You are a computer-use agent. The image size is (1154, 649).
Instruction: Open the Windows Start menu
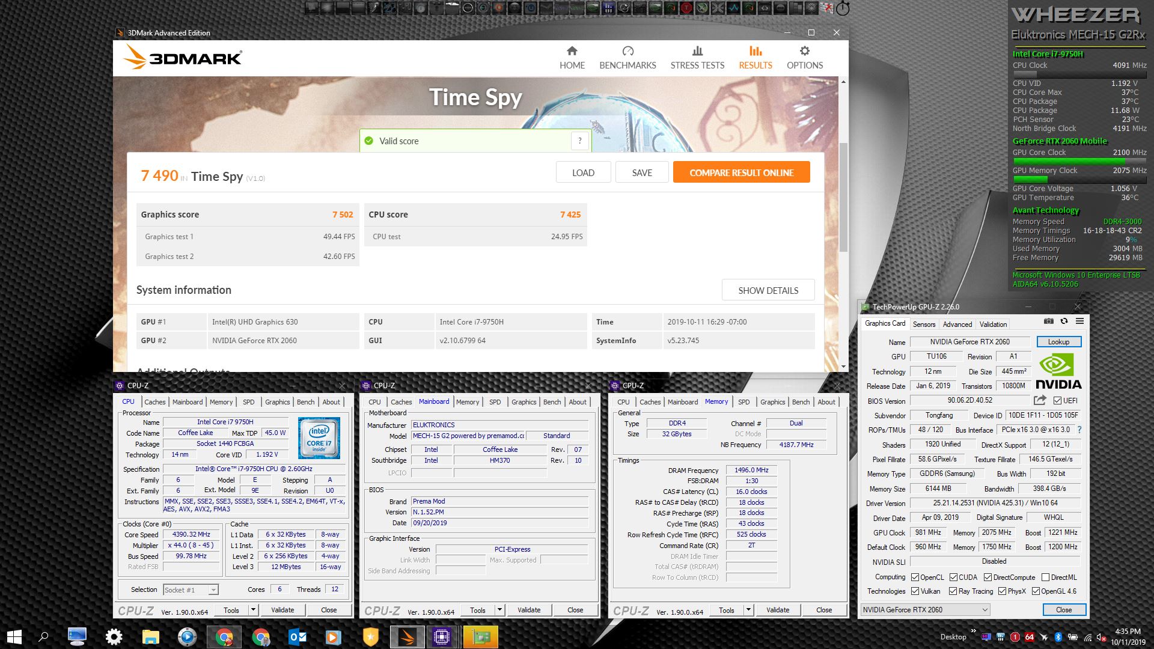tap(14, 637)
